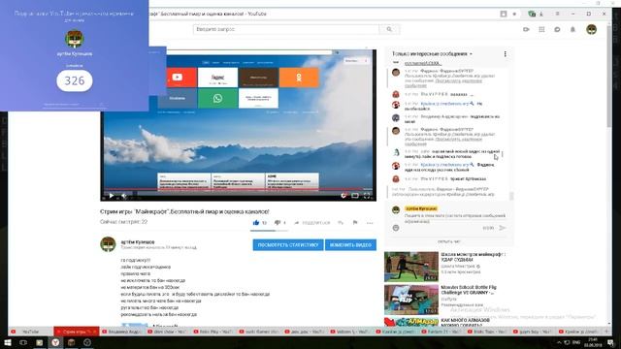Image resolution: width=621 pixels, height=349 pixels.
Task: Click the YouTube search magnifier button
Action: point(389,29)
